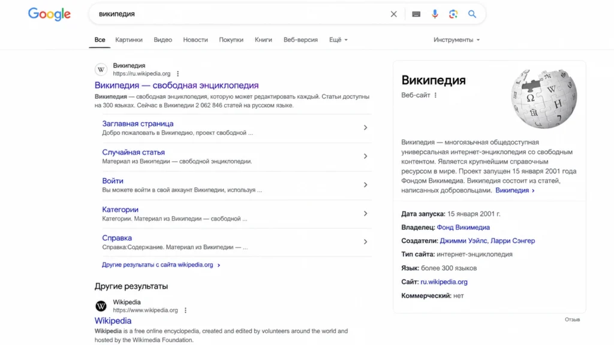Start voice search with the microphone icon
Image resolution: width=614 pixels, height=345 pixels.
(x=435, y=14)
